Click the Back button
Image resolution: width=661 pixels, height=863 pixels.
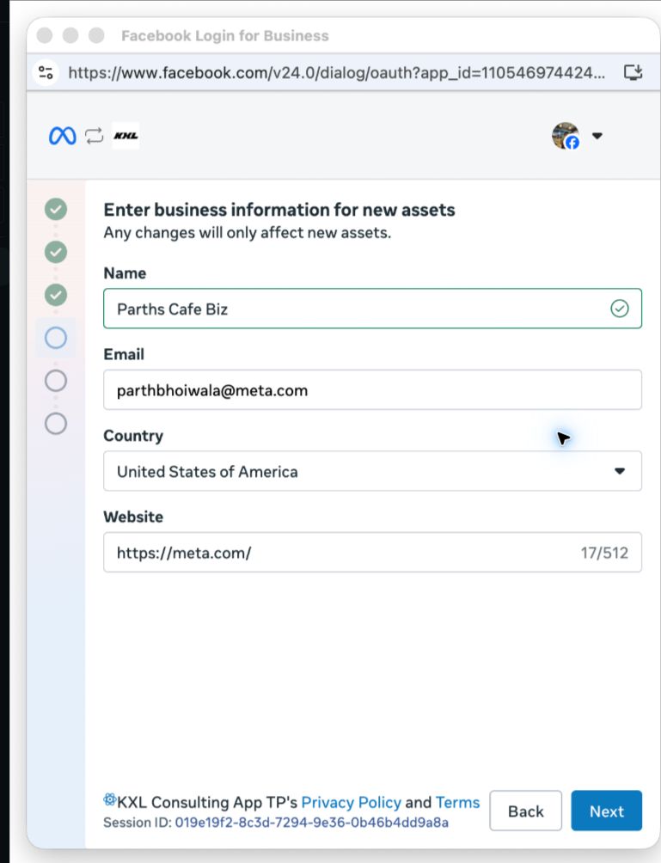(525, 811)
